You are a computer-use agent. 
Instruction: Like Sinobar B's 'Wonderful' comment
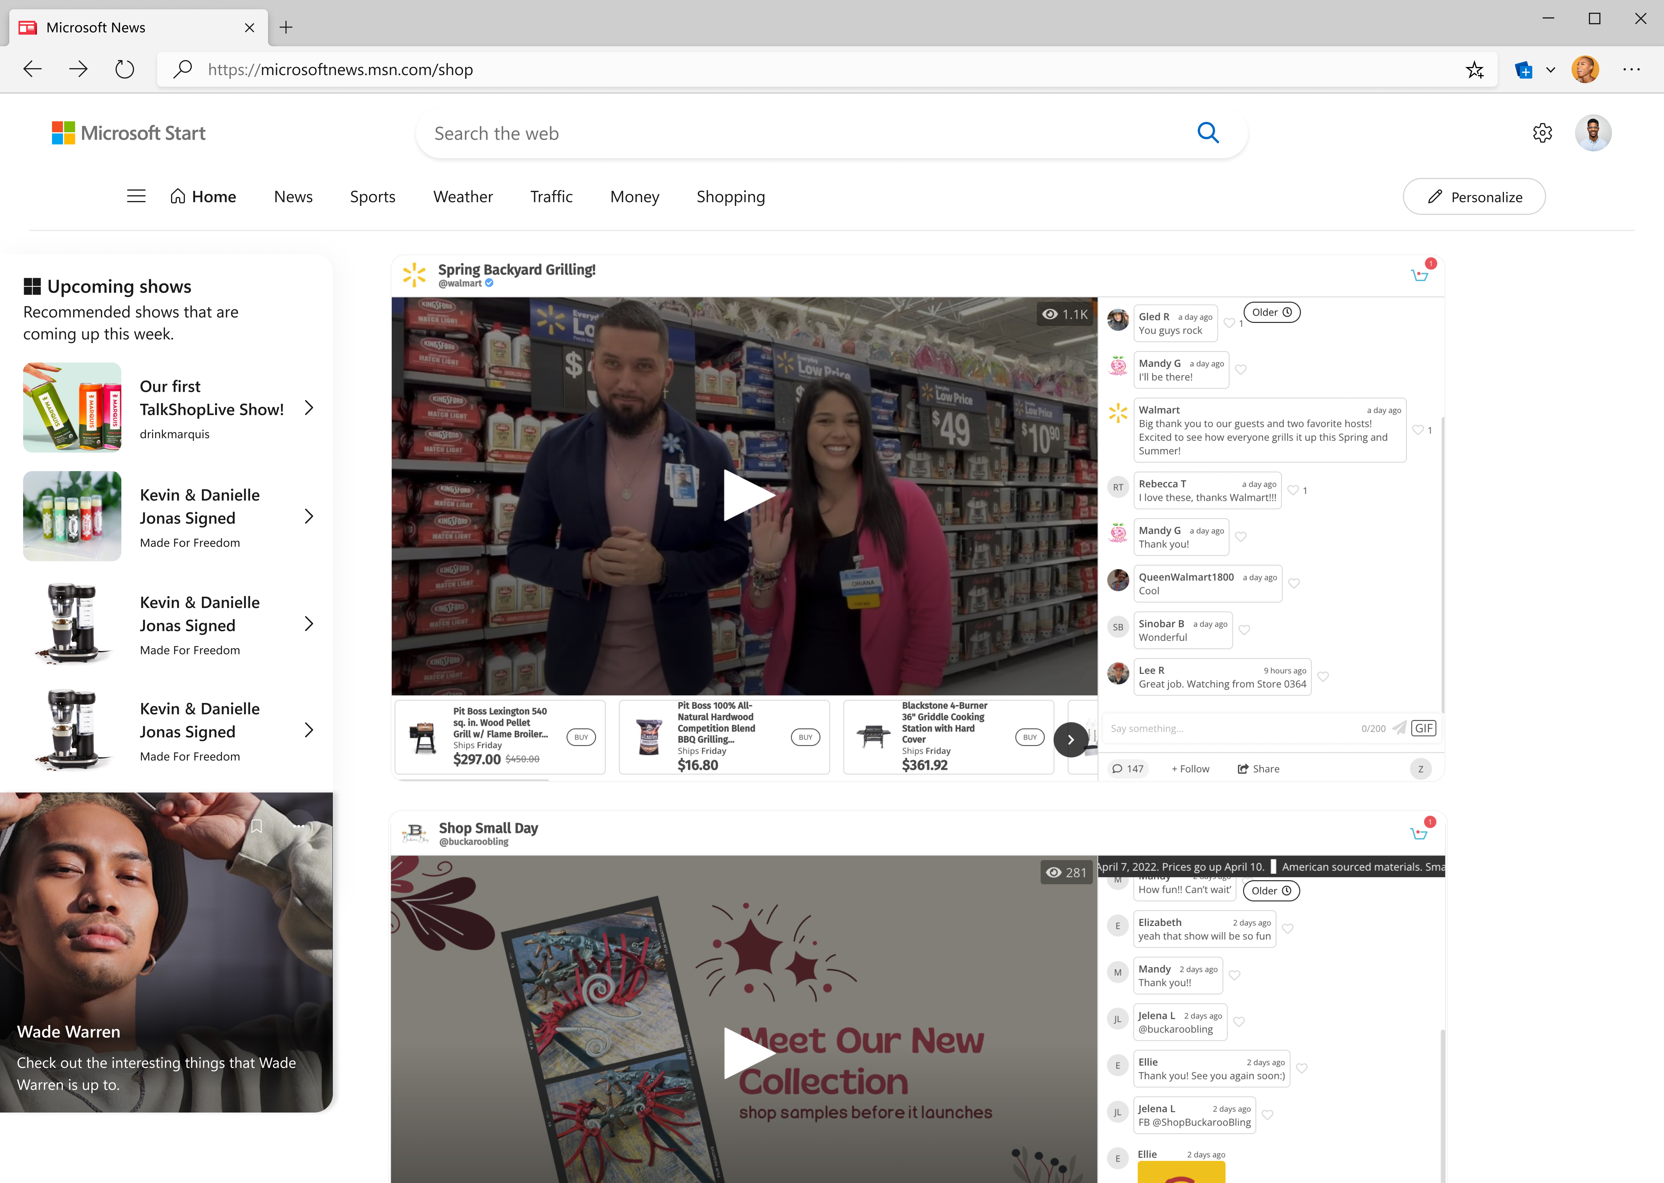(1244, 630)
